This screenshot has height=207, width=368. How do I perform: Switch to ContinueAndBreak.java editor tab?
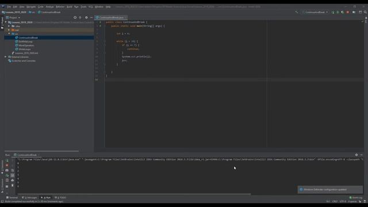click(111, 17)
